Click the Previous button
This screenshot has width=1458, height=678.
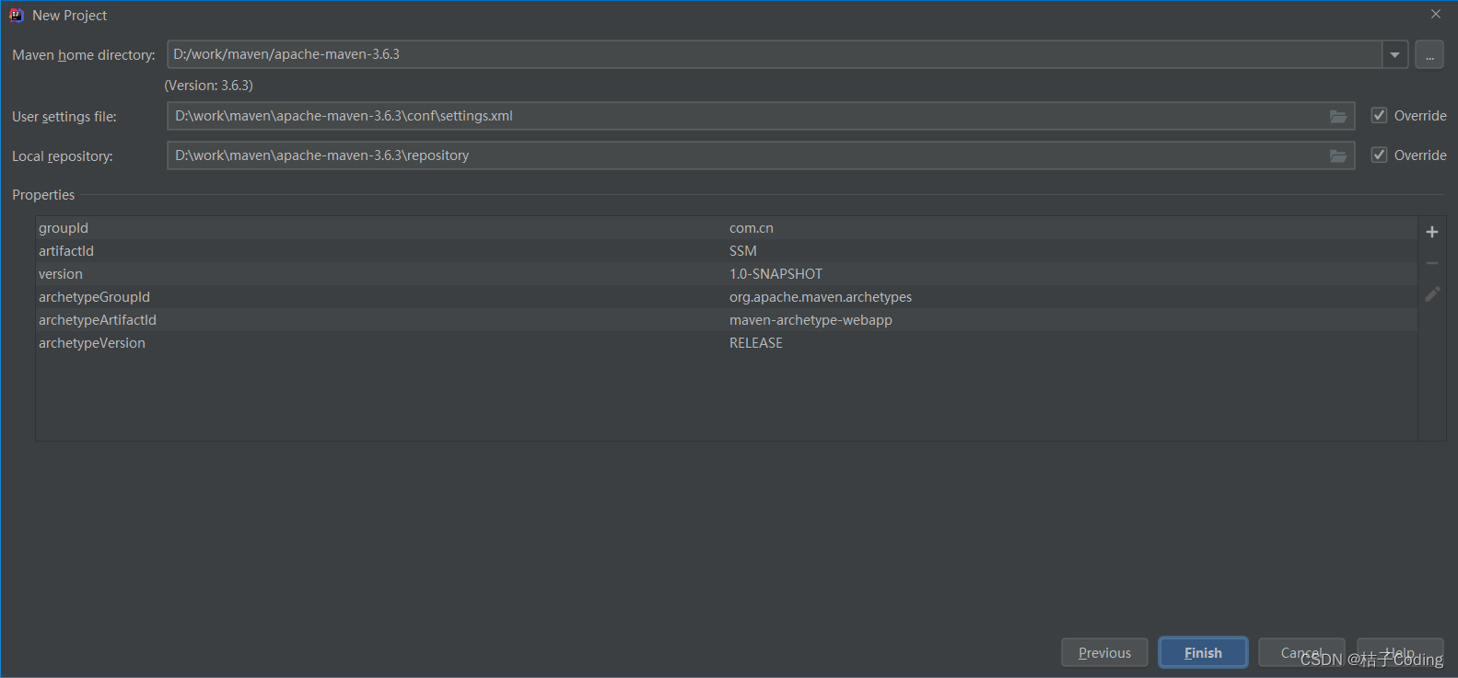[x=1104, y=652]
